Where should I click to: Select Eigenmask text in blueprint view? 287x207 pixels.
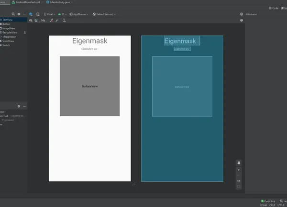click(x=182, y=41)
